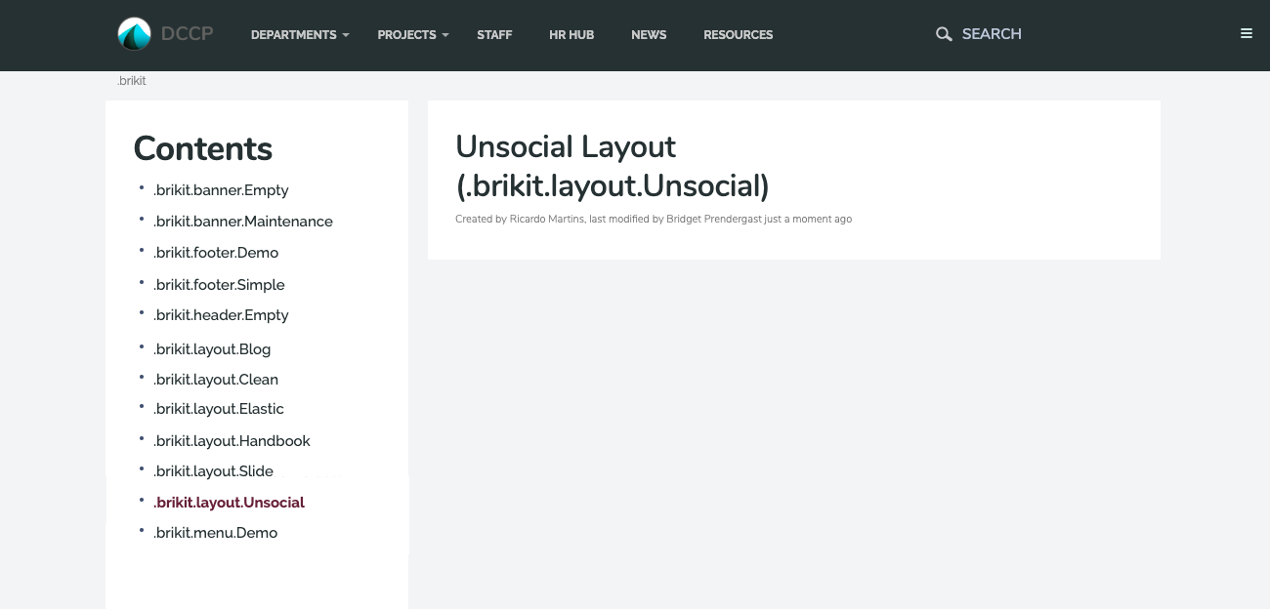The height and width of the screenshot is (609, 1270).
Task: Go to HR Hub in navigation
Action: click(571, 34)
